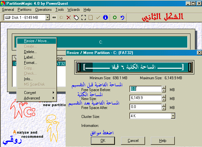Screen dimensions: 202x147
Task: Click the partition size bar in dialog
Action: click(x=134, y=67)
